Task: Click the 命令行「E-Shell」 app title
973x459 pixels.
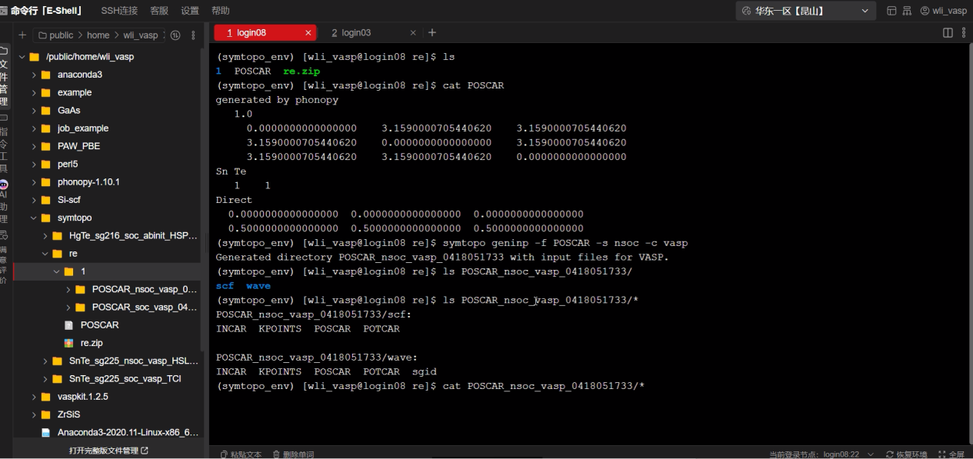Action: (x=47, y=11)
